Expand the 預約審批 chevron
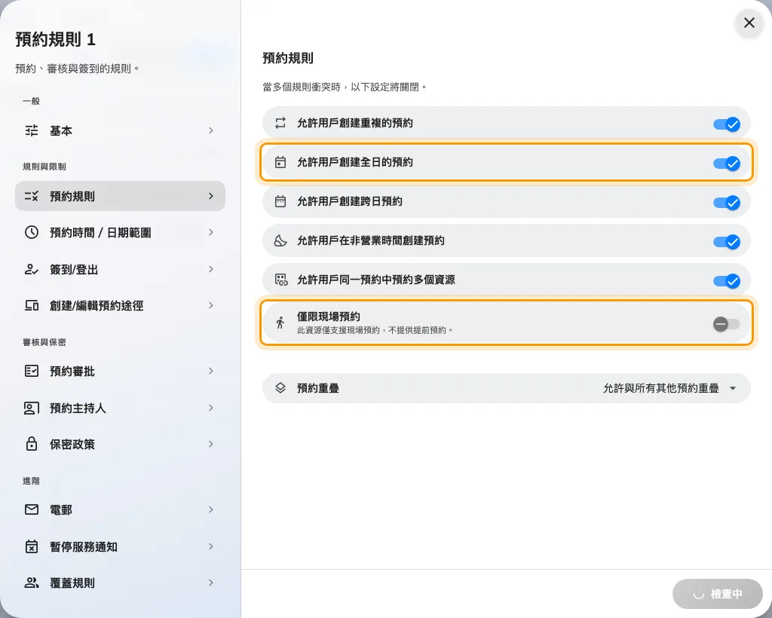This screenshot has height=618, width=772. pyautogui.click(x=211, y=371)
